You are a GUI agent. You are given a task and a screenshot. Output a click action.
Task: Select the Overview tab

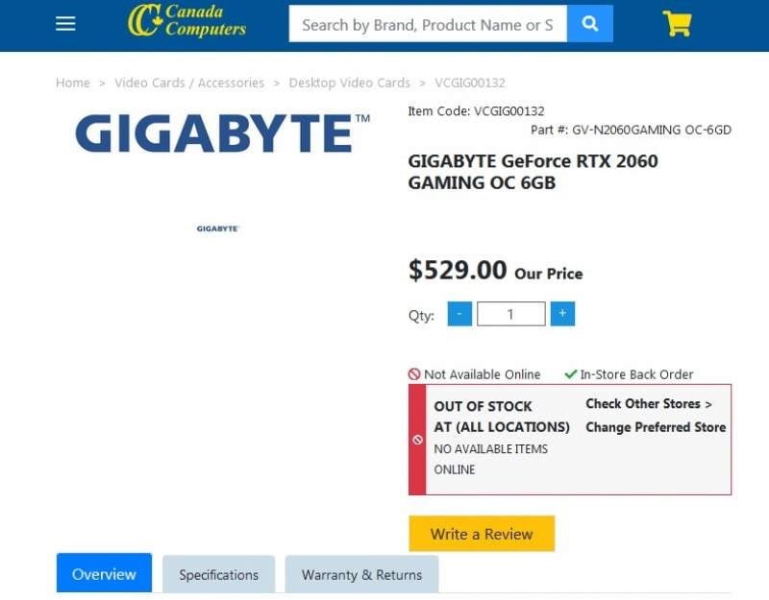pos(104,574)
